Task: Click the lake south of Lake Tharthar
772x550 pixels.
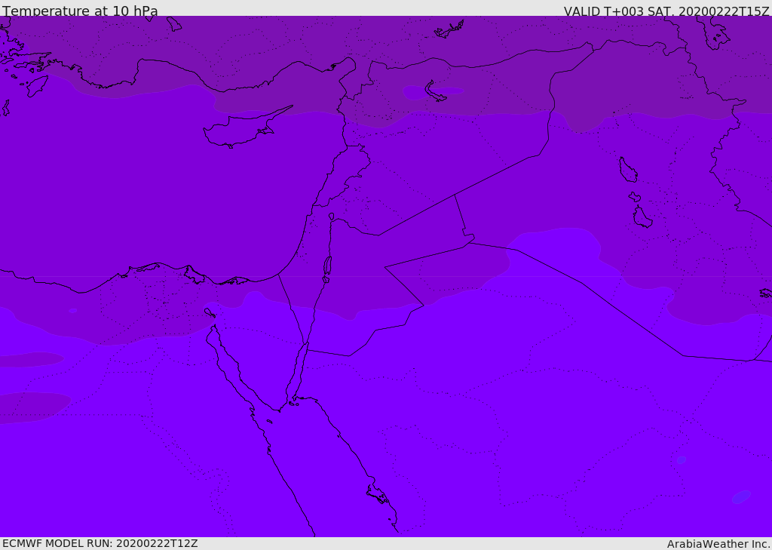Action: pos(642,217)
